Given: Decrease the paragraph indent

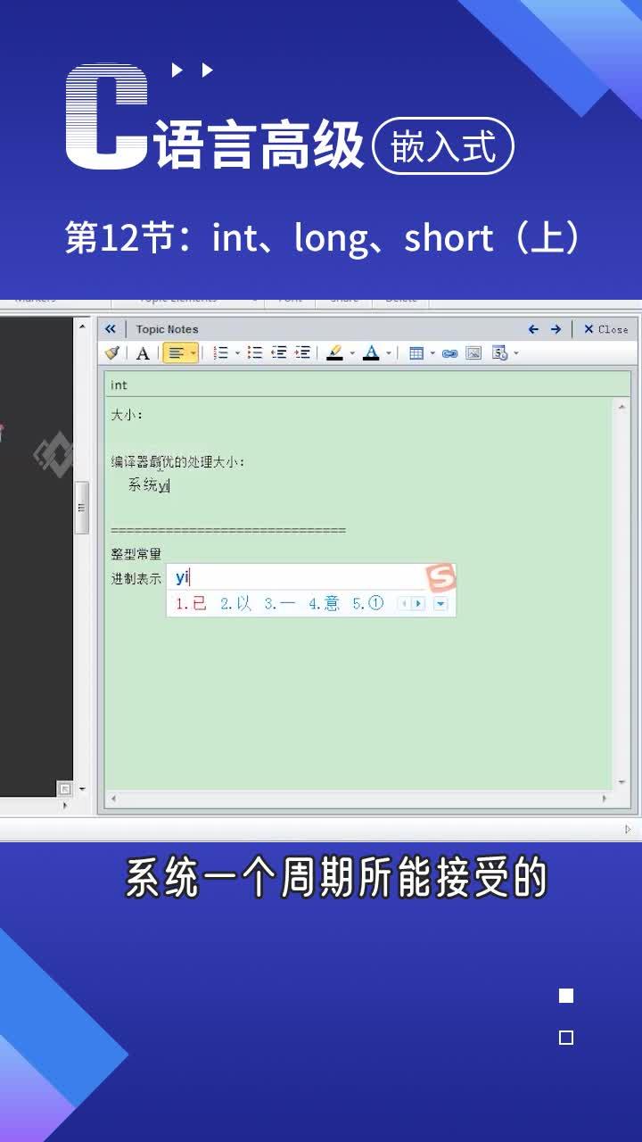Looking at the screenshot, I should pyautogui.click(x=279, y=353).
